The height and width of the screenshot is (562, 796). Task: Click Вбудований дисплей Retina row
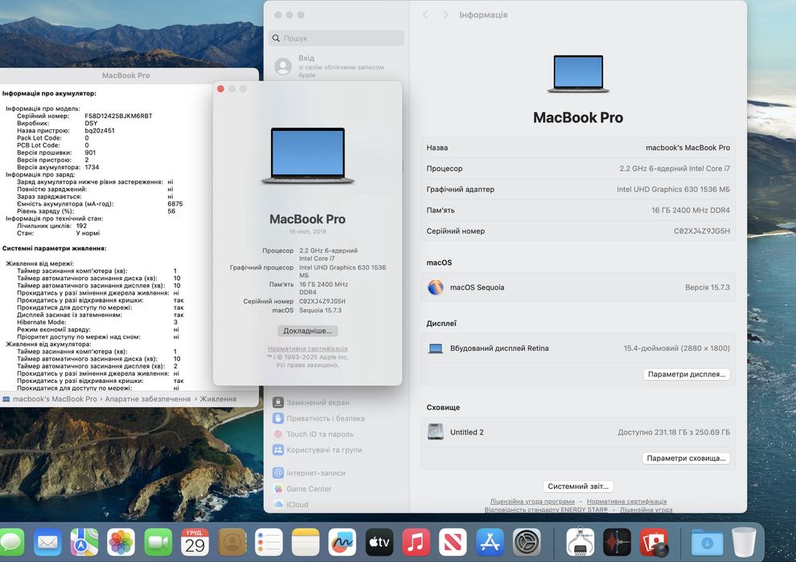(x=578, y=348)
